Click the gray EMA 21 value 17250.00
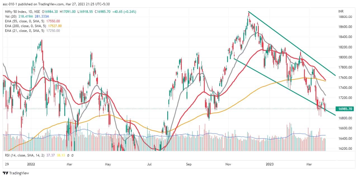Image resolution: width=358 pixels, height=178 pixels. pyautogui.click(x=54, y=30)
